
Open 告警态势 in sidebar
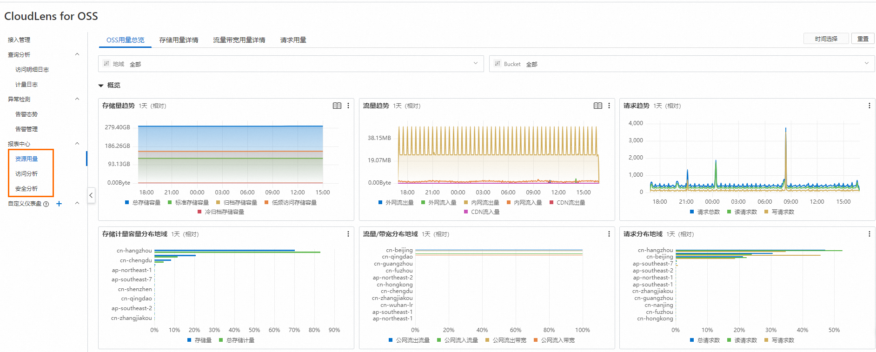coord(27,114)
